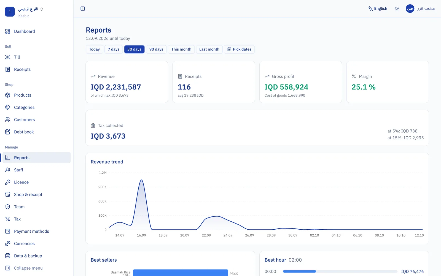Click the Categories tag icon

8,107
